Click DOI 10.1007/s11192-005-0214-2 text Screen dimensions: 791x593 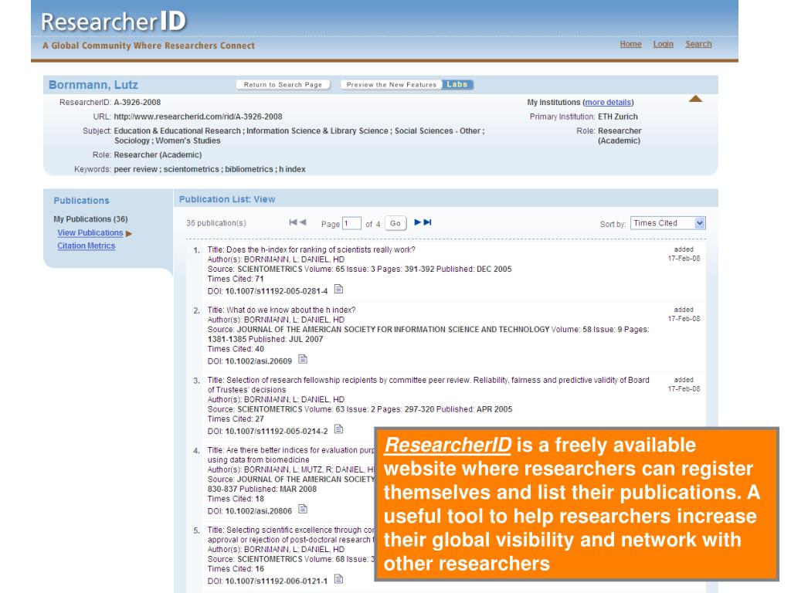pos(277,431)
